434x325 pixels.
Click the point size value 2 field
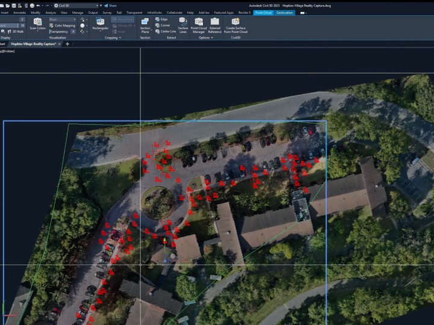(x=22, y=19)
